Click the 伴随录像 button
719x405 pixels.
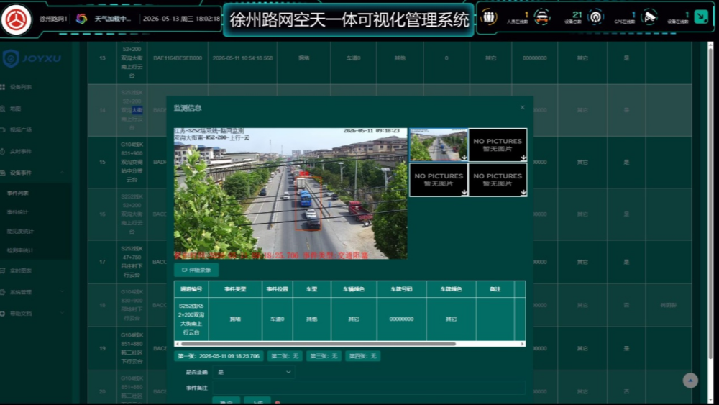tap(196, 270)
